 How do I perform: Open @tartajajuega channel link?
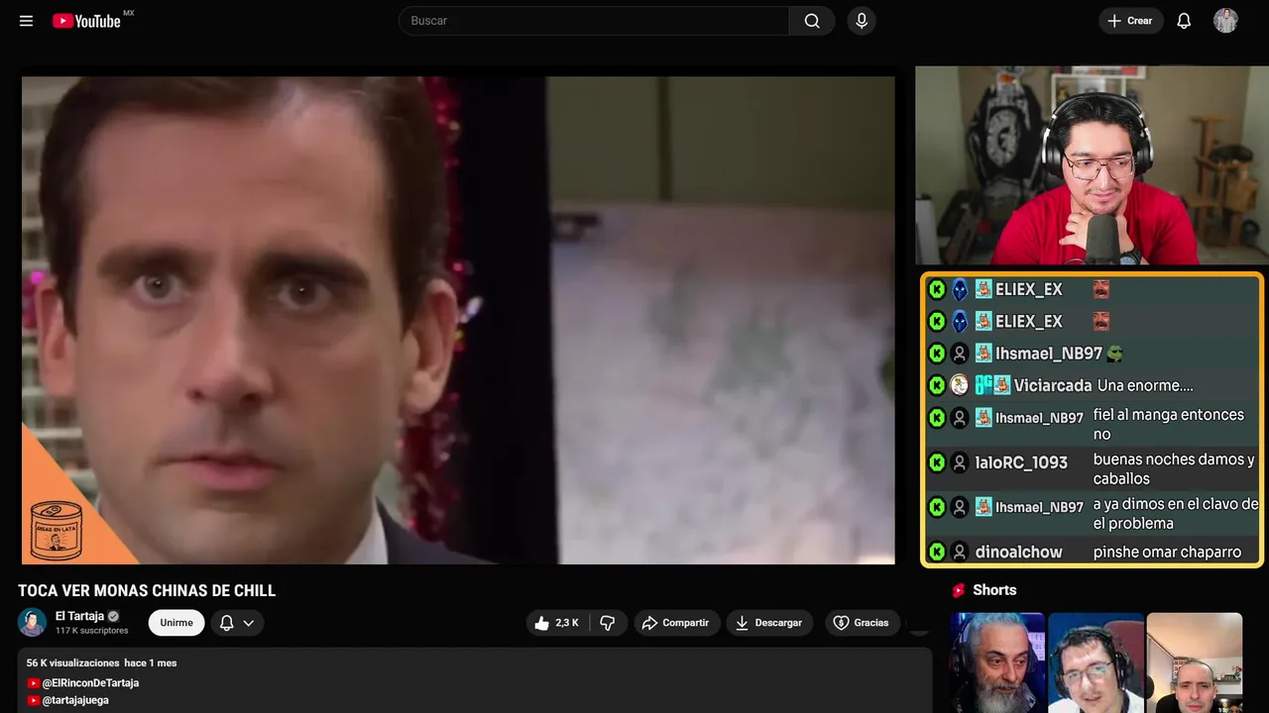tap(75, 700)
